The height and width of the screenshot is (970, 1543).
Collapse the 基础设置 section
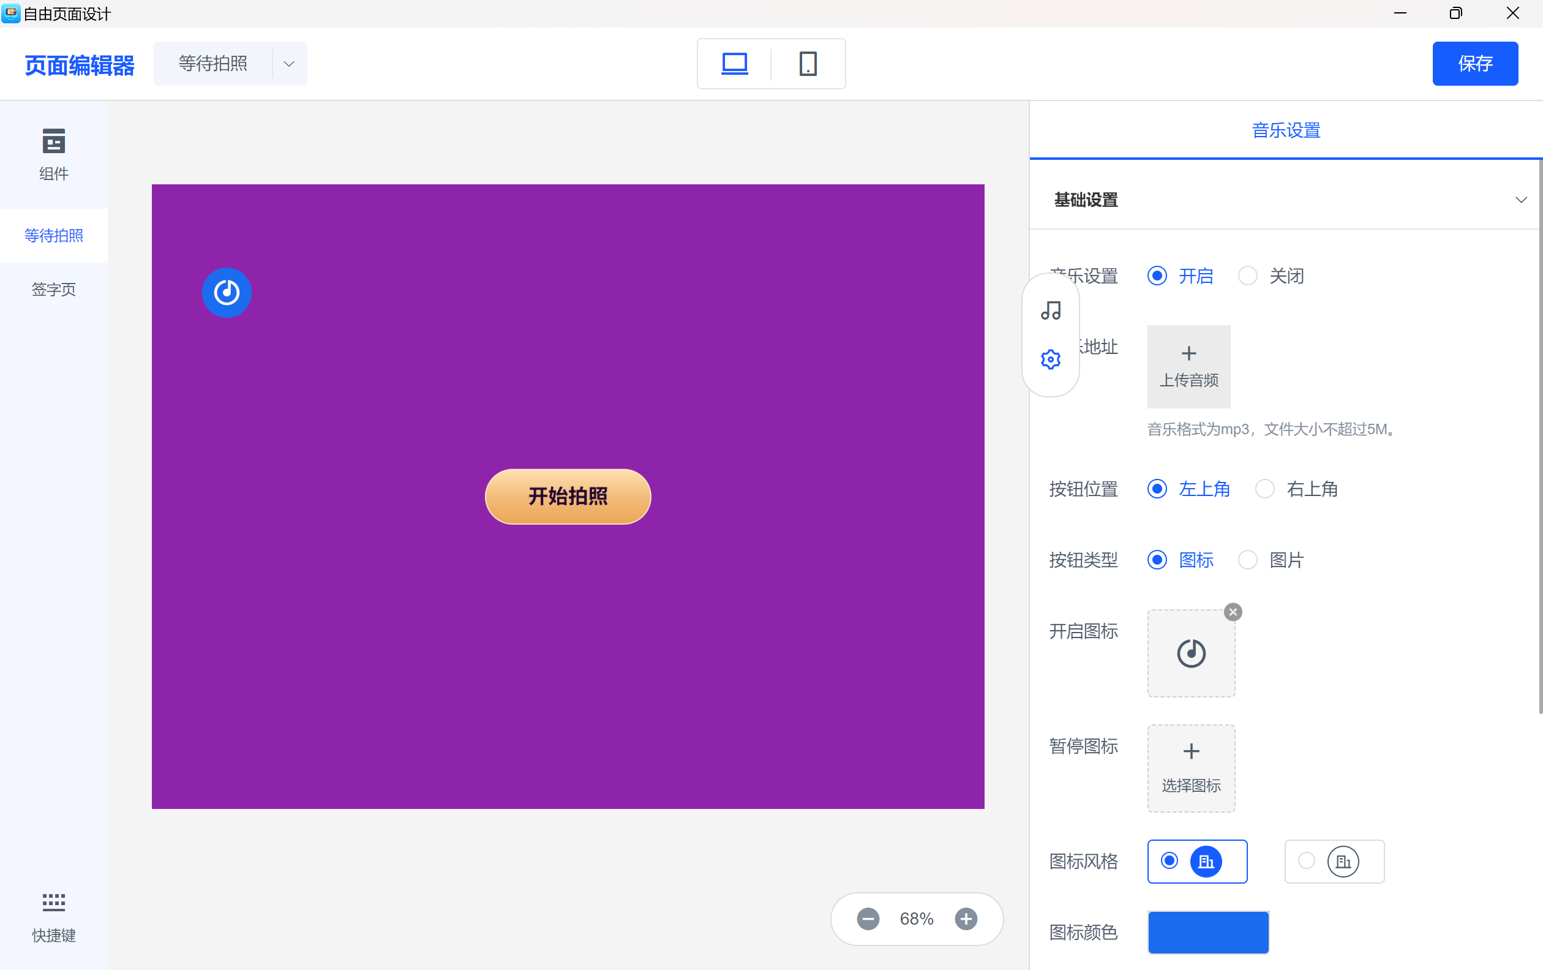pos(1520,200)
